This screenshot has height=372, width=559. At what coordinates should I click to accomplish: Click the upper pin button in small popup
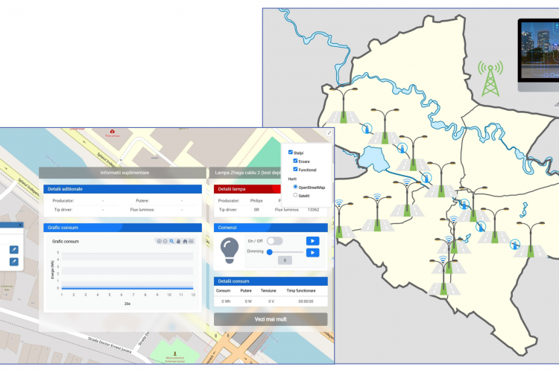click(x=14, y=250)
